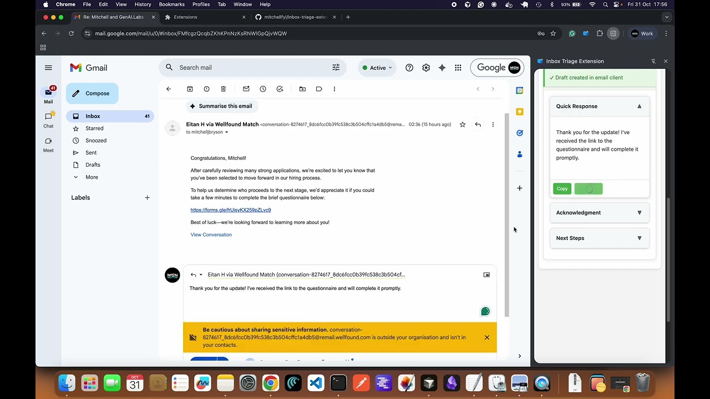
Task: Reply using arrow in message header
Action: pyautogui.click(x=478, y=125)
